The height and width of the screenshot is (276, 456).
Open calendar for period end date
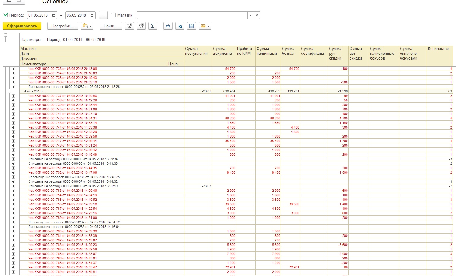92,15
